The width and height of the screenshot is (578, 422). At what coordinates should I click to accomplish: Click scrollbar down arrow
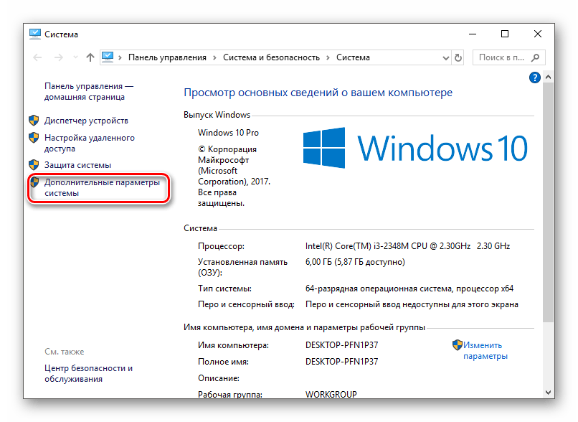pos(548,393)
